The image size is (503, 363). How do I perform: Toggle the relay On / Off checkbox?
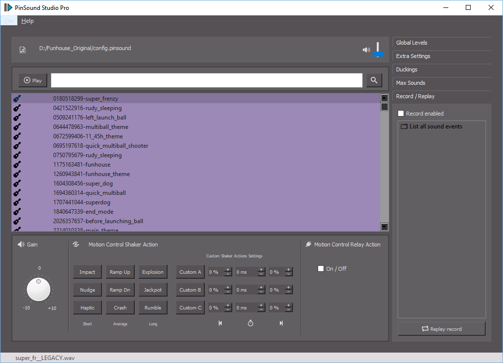(321, 269)
